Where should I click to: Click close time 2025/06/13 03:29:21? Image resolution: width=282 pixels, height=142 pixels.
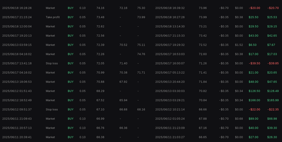(x=170, y=100)
